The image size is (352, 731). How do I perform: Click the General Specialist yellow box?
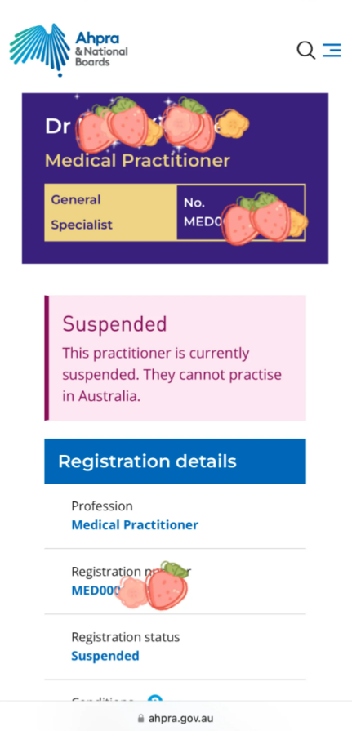110,212
